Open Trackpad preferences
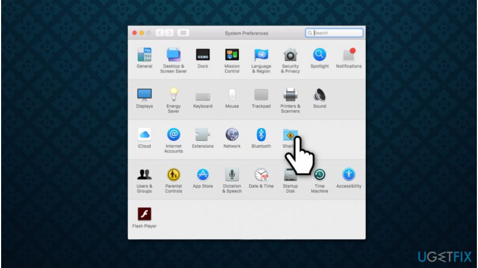This screenshot has width=478, height=268. pyautogui.click(x=261, y=95)
